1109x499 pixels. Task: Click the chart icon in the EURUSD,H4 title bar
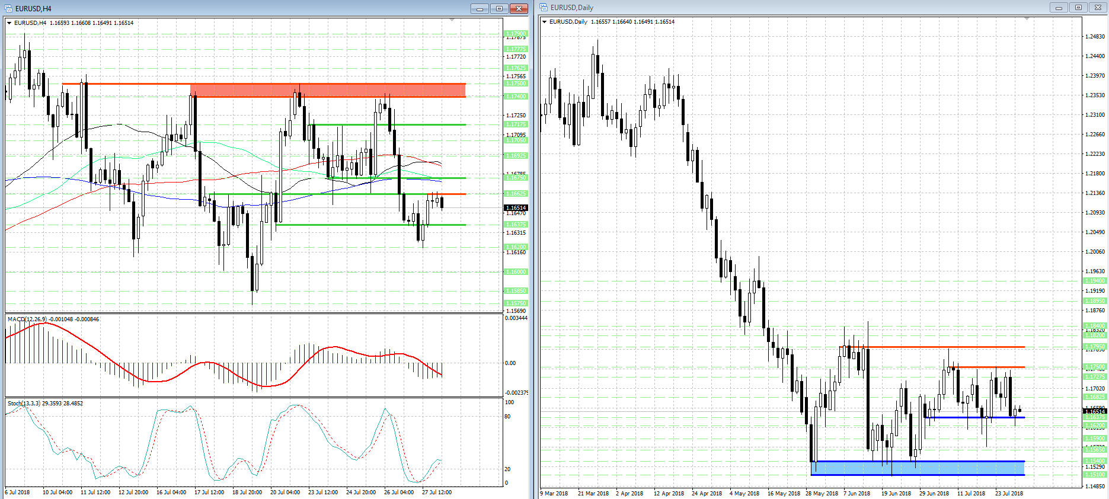point(8,8)
